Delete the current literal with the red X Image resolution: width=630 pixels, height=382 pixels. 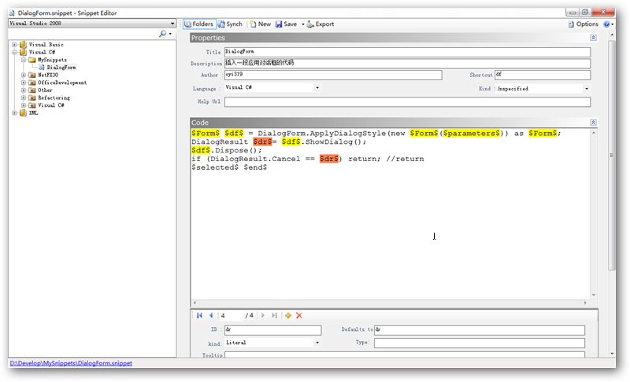299,315
